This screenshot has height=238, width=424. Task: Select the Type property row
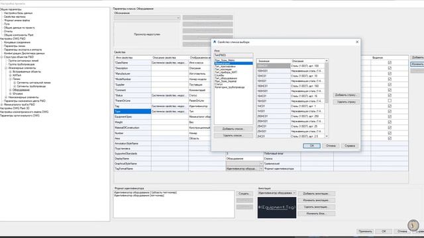(x=132, y=112)
